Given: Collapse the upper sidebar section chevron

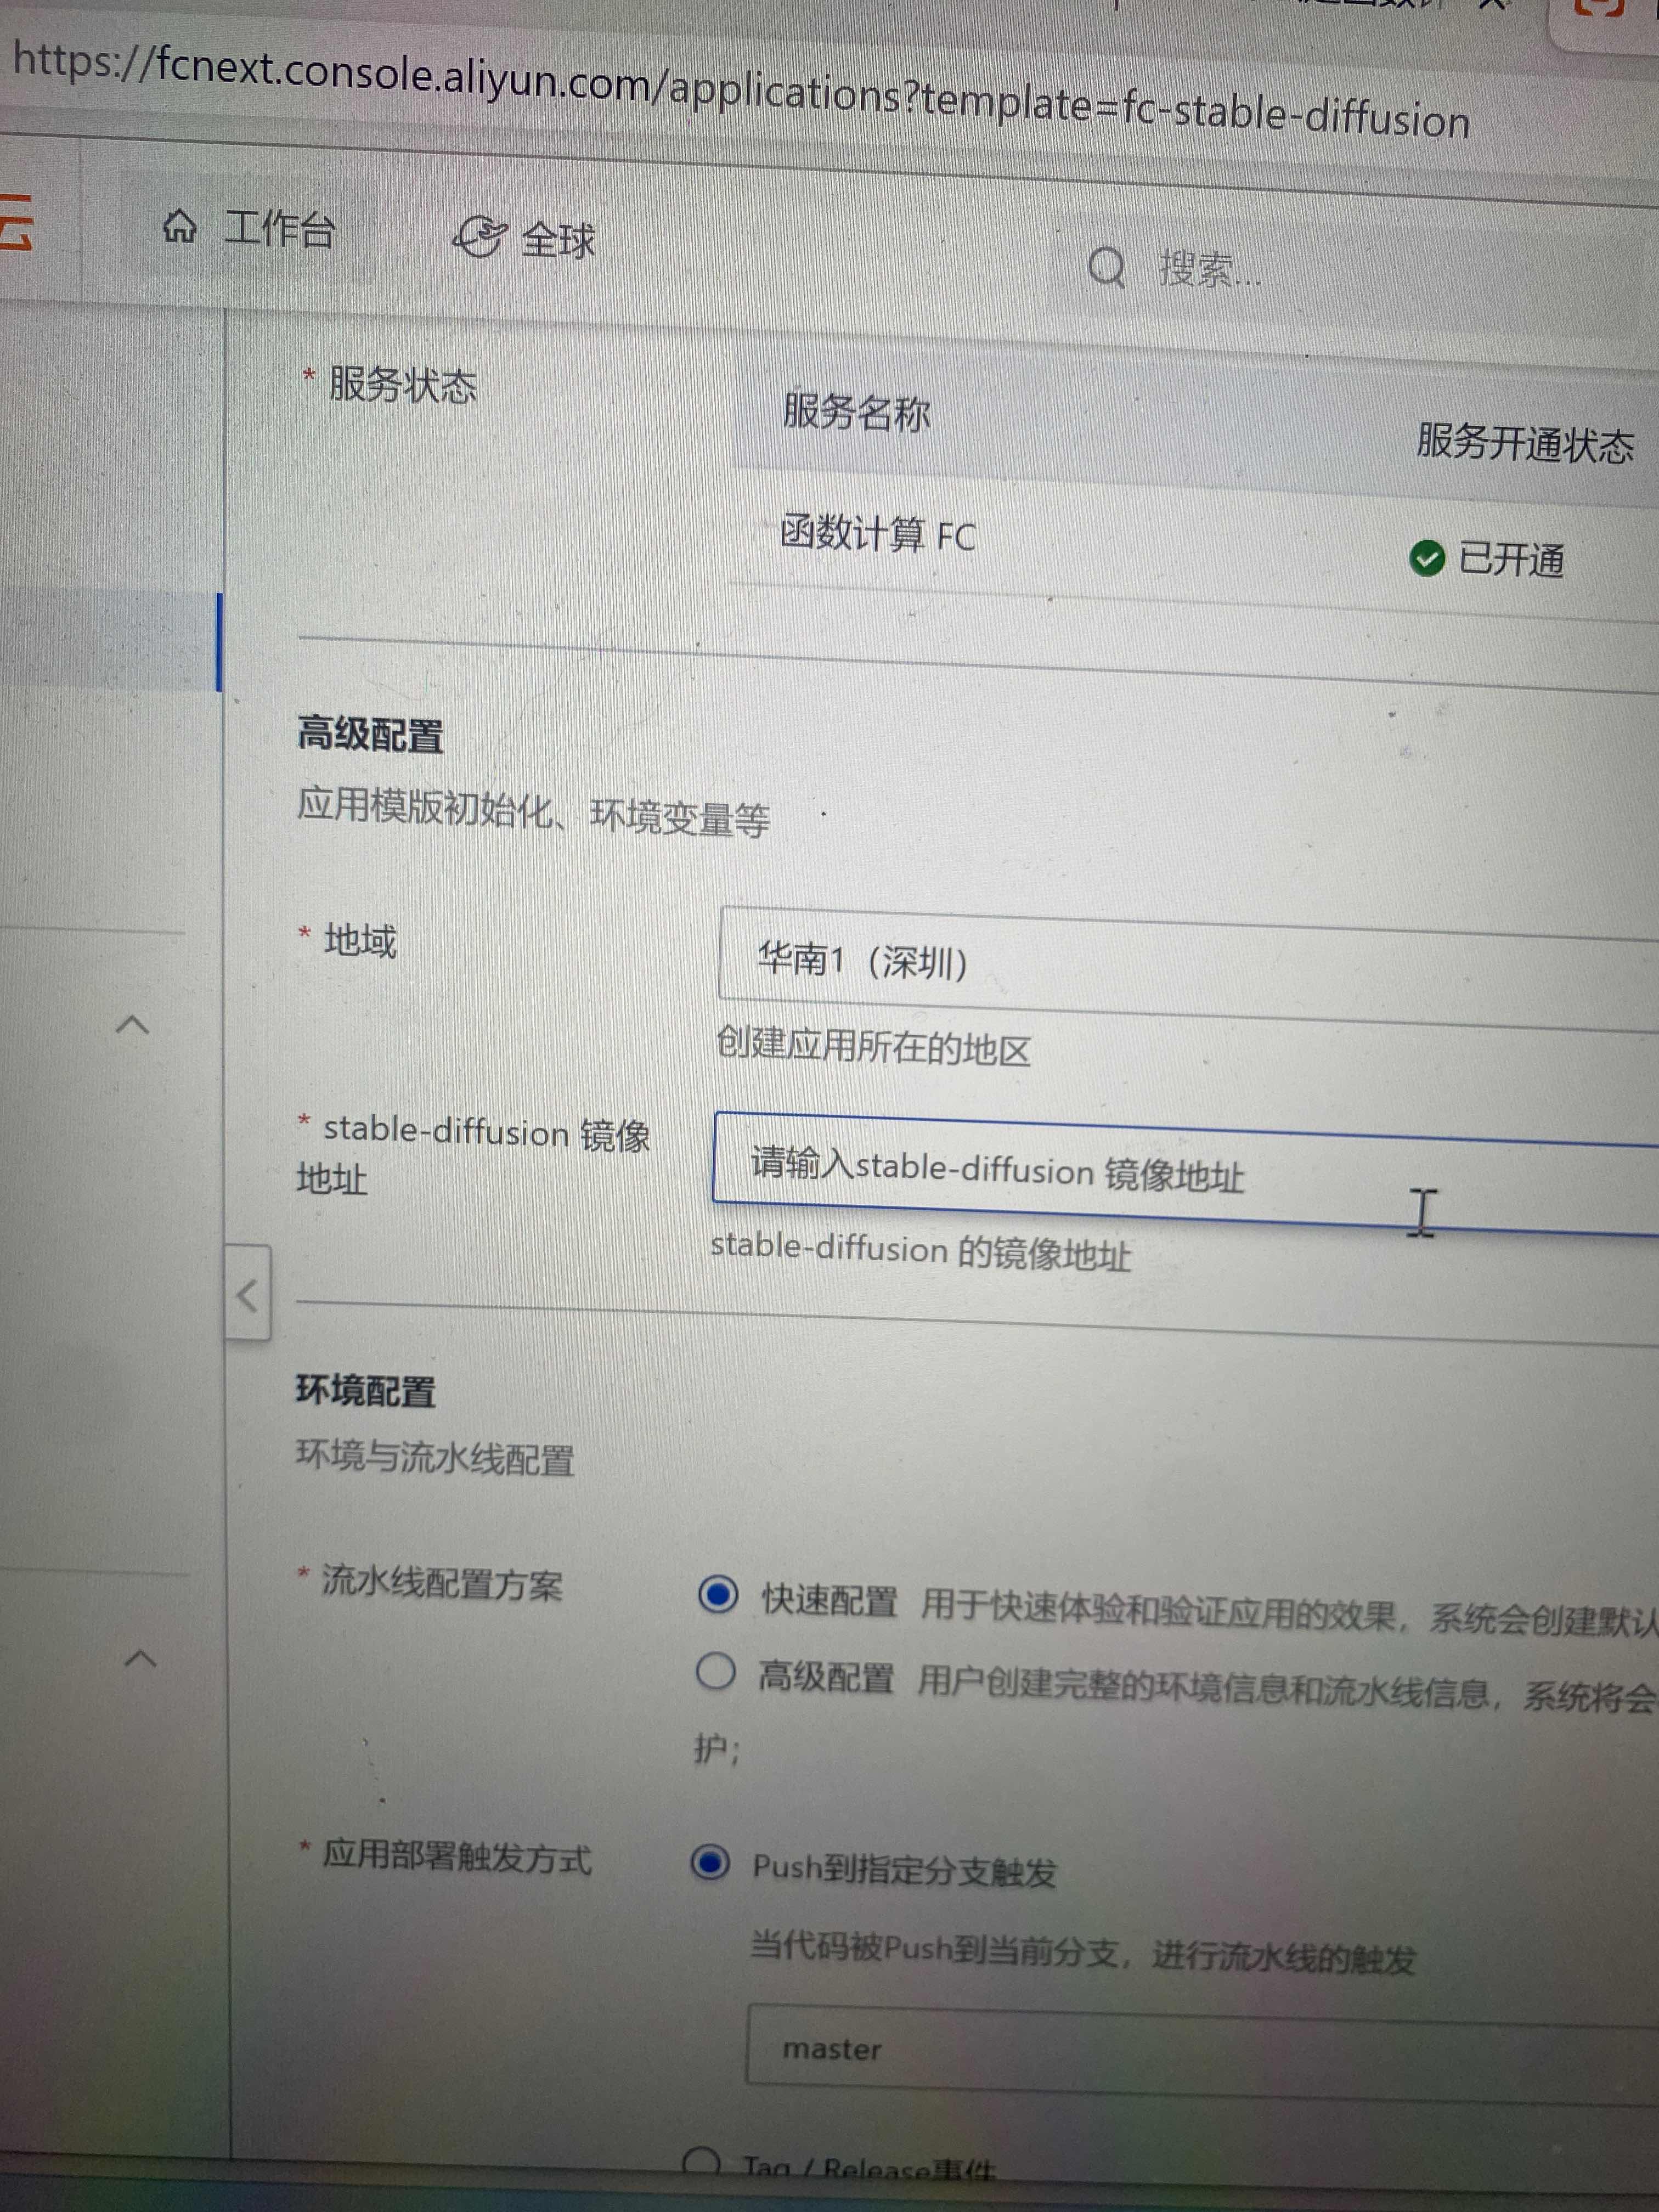Looking at the screenshot, I should click(133, 1024).
